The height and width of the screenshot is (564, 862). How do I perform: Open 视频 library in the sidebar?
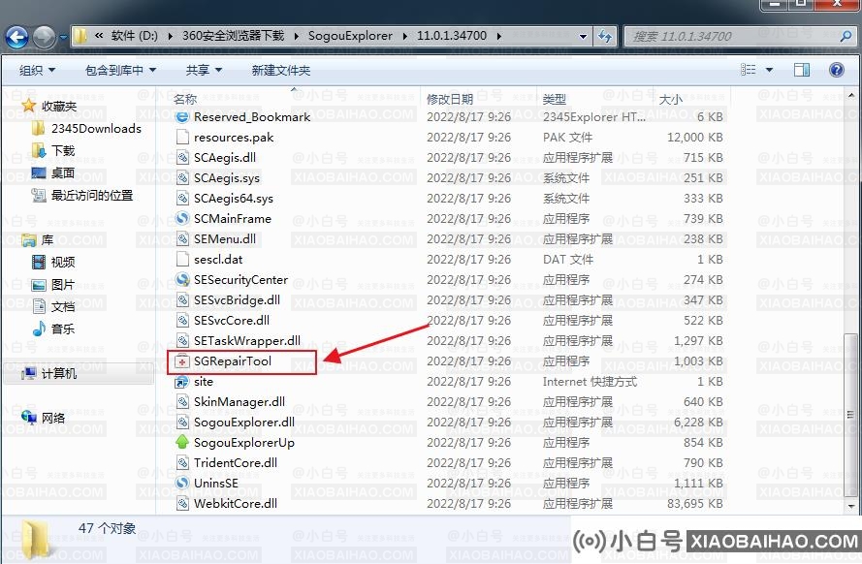point(63,263)
